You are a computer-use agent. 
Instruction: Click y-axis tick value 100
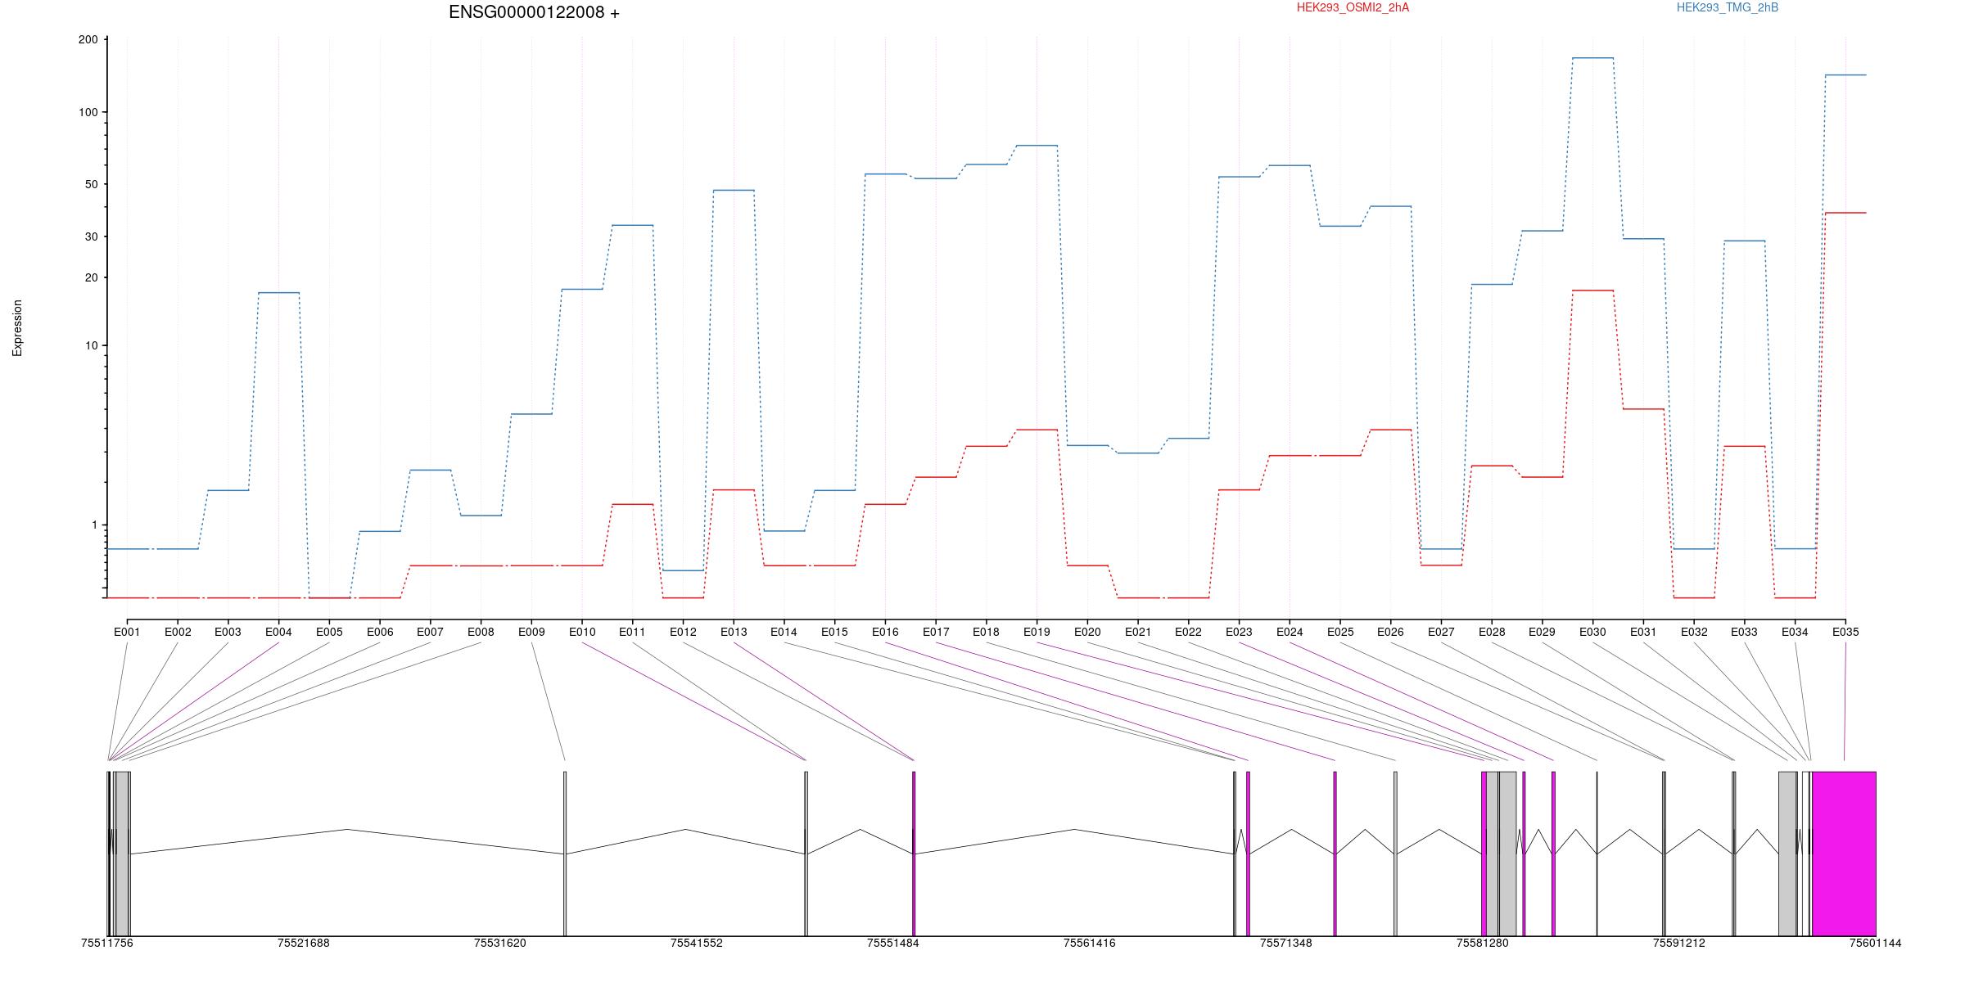pos(88,112)
